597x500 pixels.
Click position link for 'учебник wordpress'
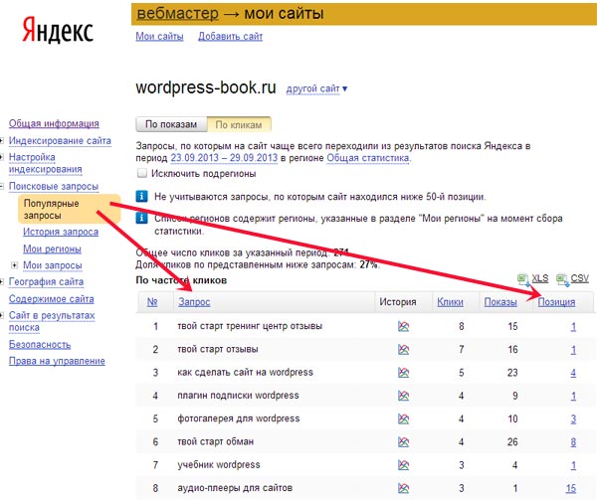click(x=573, y=465)
